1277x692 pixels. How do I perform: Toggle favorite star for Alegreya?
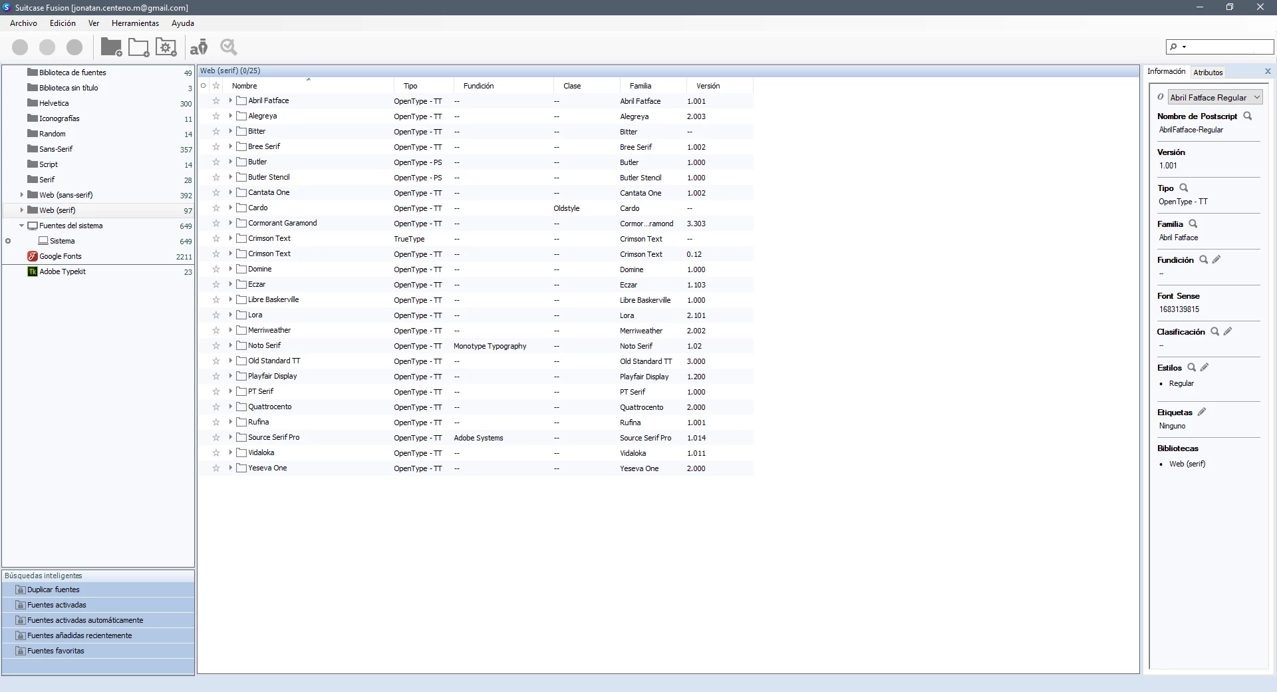(216, 116)
